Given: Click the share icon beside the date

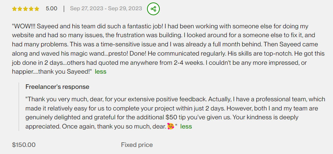Looking at the screenshot, I should pyautogui.click(x=153, y=8).
